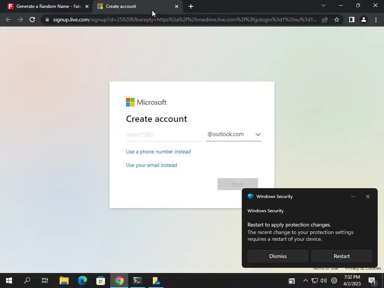Image resolution: width=384 pixels, height=288 pixels.
Task: Open the network status tray icon
Action: pos(315,280)
